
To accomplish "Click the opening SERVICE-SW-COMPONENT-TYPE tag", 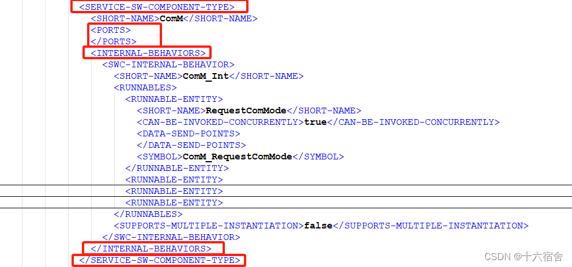I will 157,6.
